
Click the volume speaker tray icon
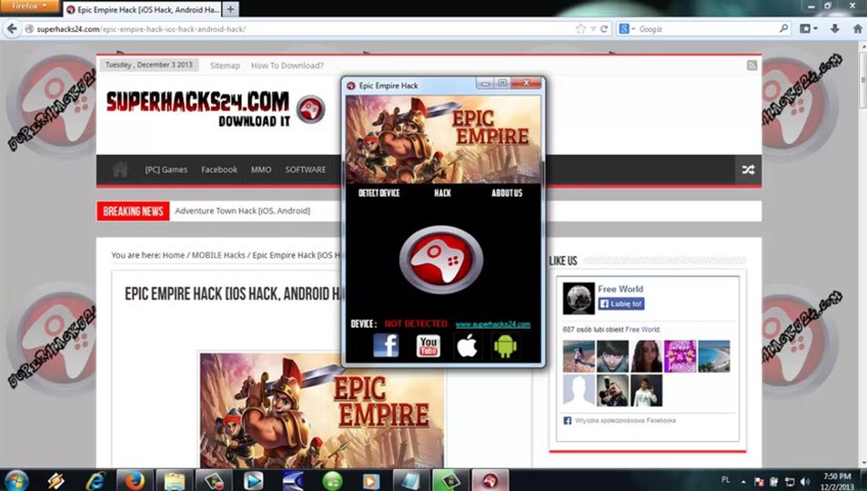pos(805,481)
